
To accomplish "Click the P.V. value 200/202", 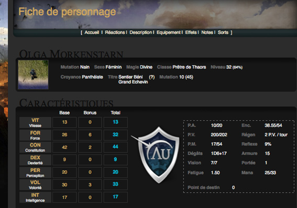I will pos(219,135).
